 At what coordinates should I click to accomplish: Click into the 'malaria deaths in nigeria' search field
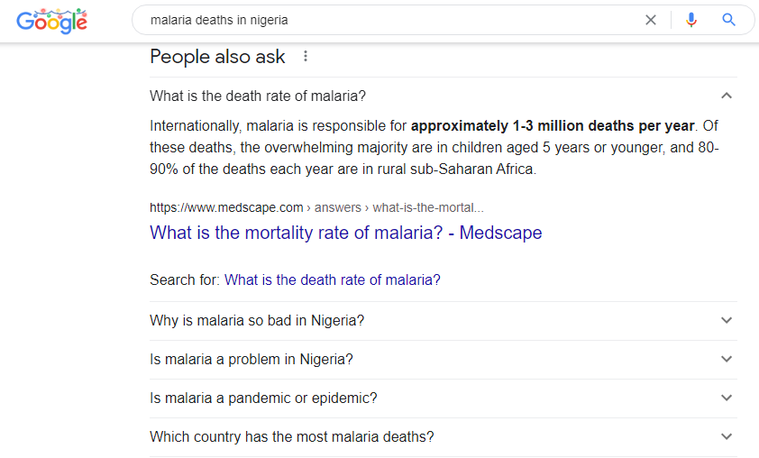tap(388, 20)
